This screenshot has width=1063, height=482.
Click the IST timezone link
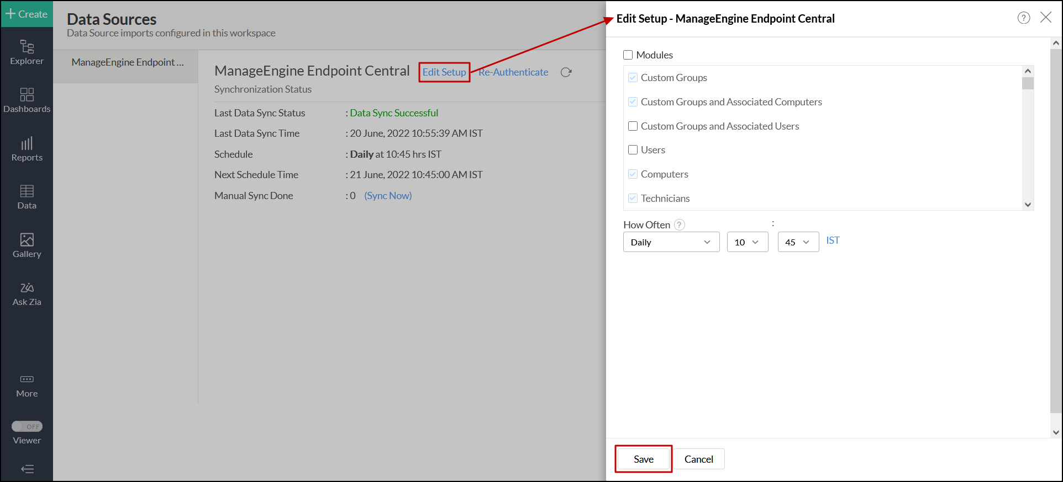(x=833, y=240)
